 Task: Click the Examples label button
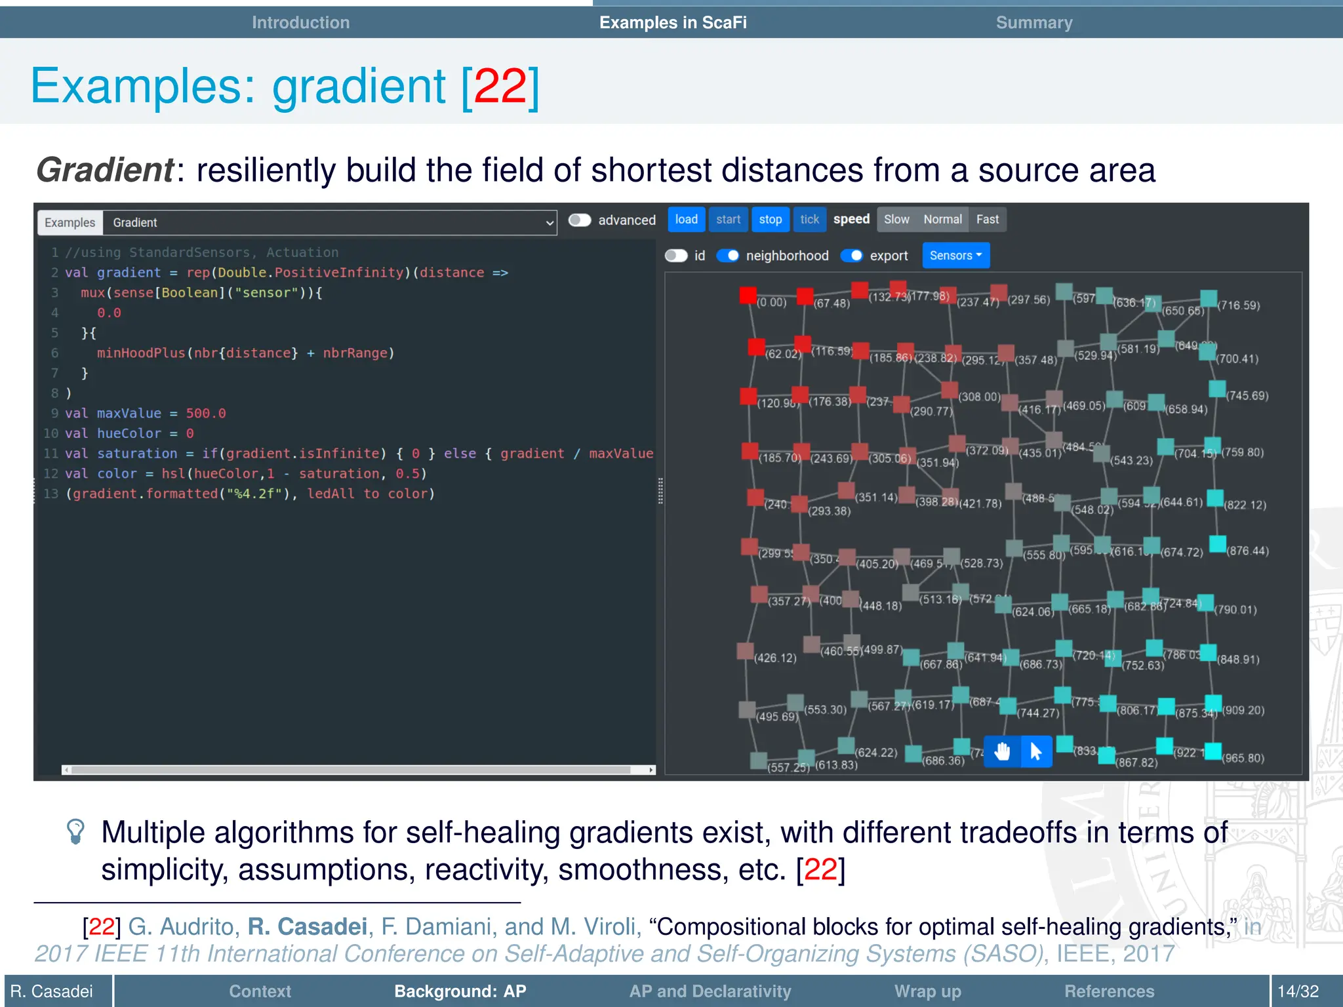pos(70,223)
